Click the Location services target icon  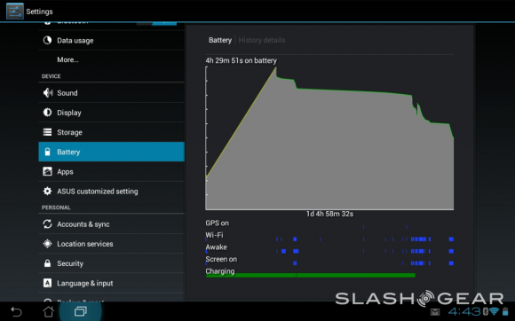(x=47, y=244)
